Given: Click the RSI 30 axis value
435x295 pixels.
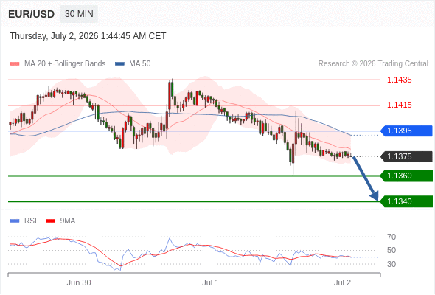Looking at the screenshot, I should 391,264.
